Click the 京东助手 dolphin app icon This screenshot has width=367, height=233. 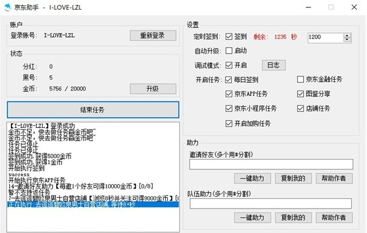8,7
